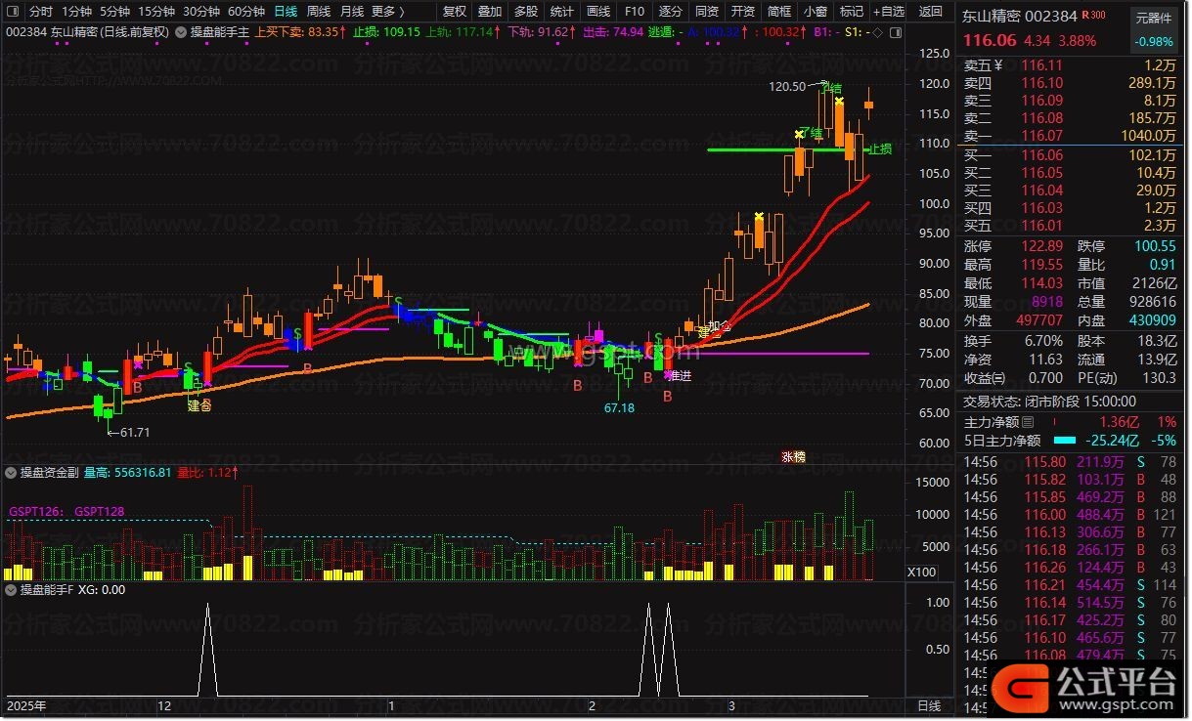Screen dimensions: 1192x721
Task: Toggle the 叠加 overlay option
Action: [490, 12]
